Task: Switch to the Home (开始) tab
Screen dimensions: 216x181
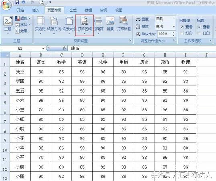Action: (x=20, y=10)
